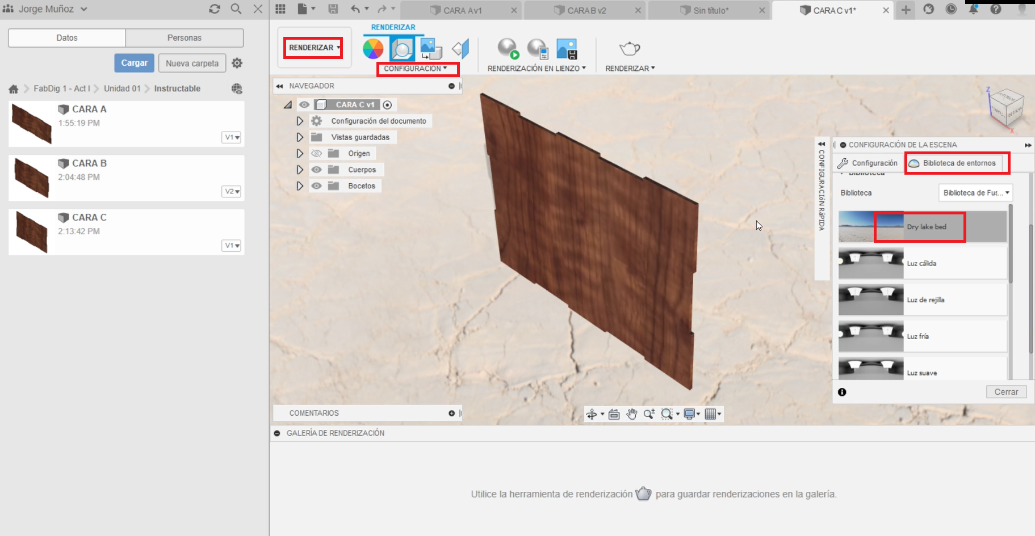Open the Zoom Window fit tool
Image resolution: width=1035 pixels, height=536 pixels.
pos(667,414)
